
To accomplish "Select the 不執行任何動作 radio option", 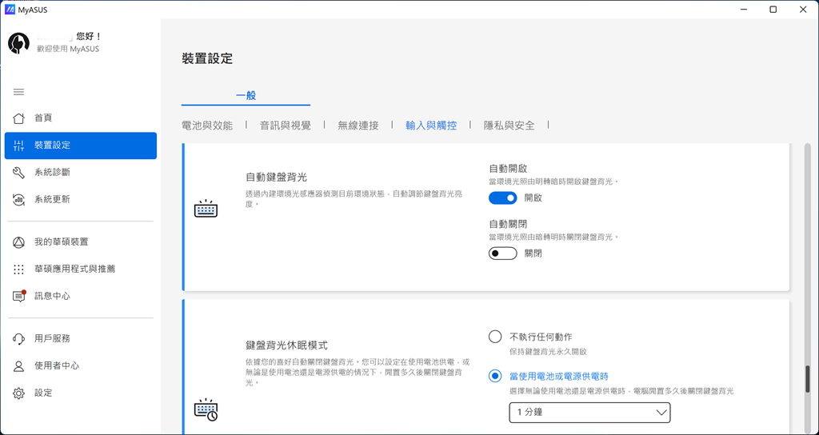I will (x=495, y=337).
